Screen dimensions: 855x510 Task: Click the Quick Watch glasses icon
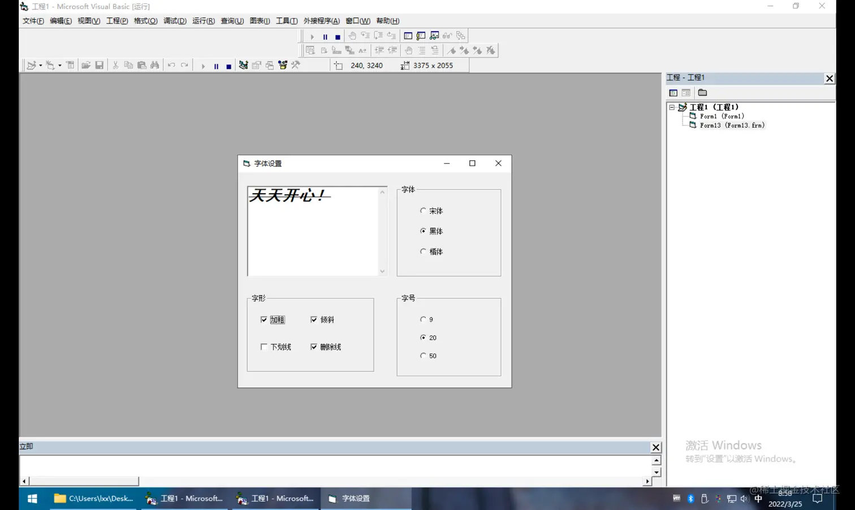coord(447,36)
